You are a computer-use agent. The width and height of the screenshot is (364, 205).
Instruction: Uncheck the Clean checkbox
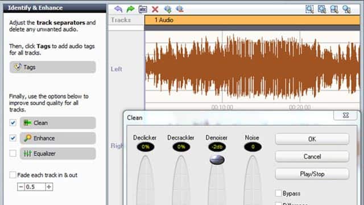click(x=13, y=123)
